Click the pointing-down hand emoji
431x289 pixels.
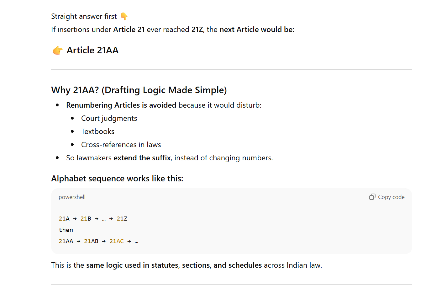click(124, 16)
